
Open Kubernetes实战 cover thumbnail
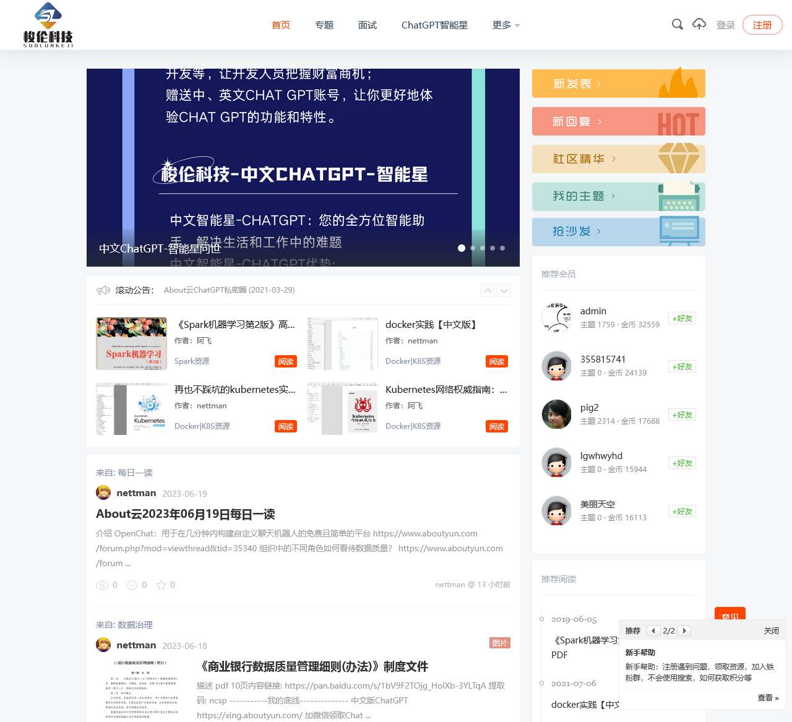[132, 409]
